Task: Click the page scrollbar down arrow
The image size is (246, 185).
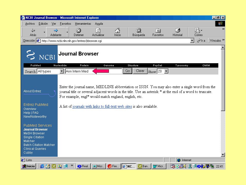Action: [x=223, y=155]
